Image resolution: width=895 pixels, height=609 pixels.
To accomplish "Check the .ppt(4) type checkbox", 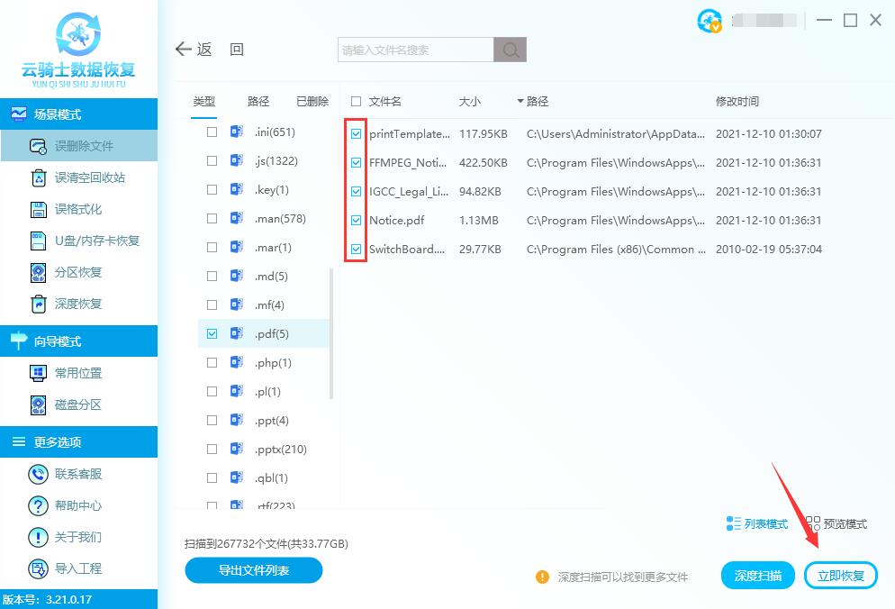I will [x=212, y=420].
